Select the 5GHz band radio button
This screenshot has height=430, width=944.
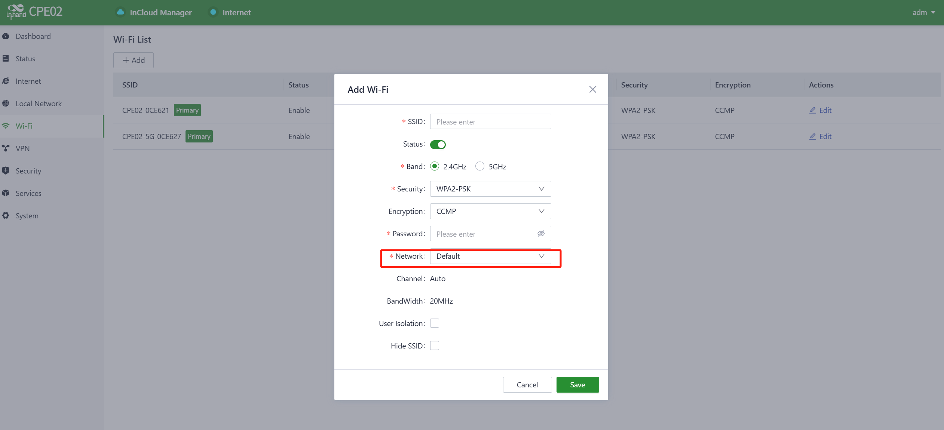[479, 166]
